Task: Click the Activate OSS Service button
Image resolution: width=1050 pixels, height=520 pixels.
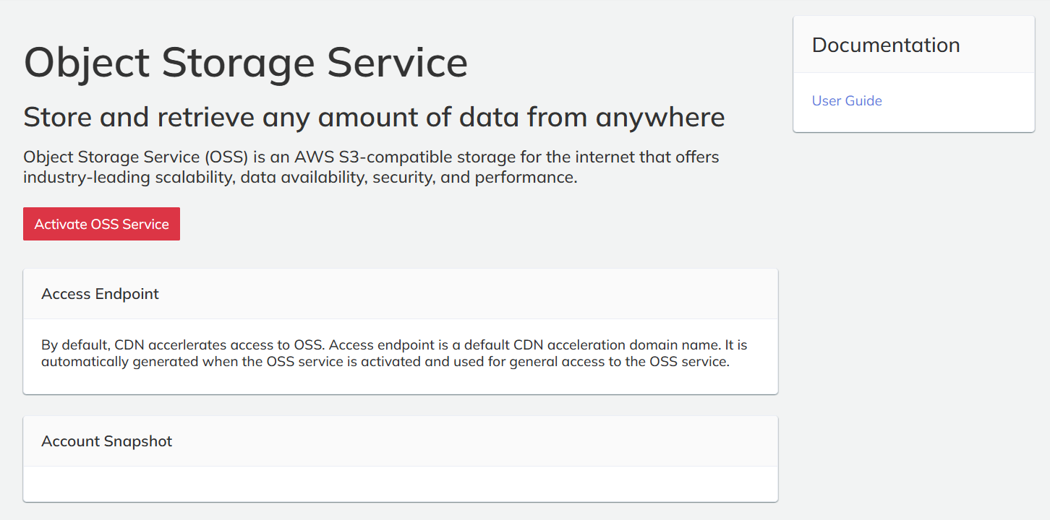Action: [101, 224]
